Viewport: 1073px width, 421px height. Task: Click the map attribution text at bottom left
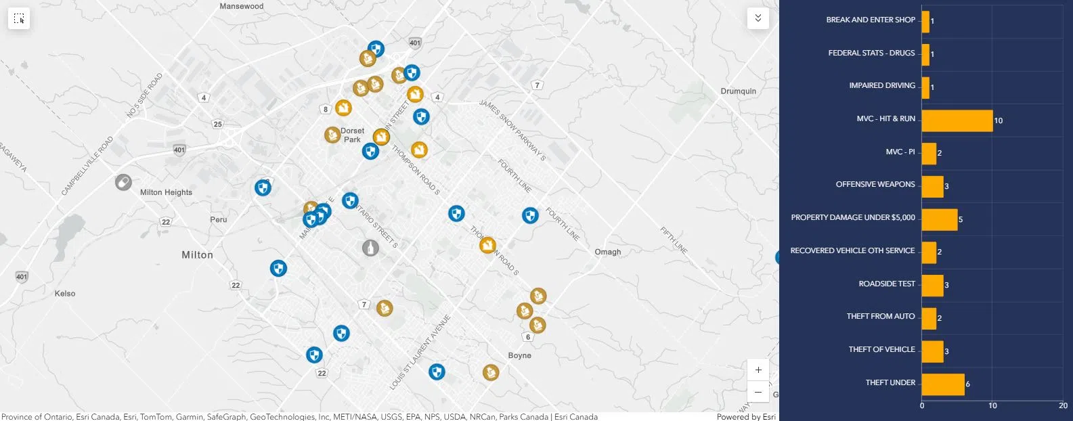(x=299, y=416)
